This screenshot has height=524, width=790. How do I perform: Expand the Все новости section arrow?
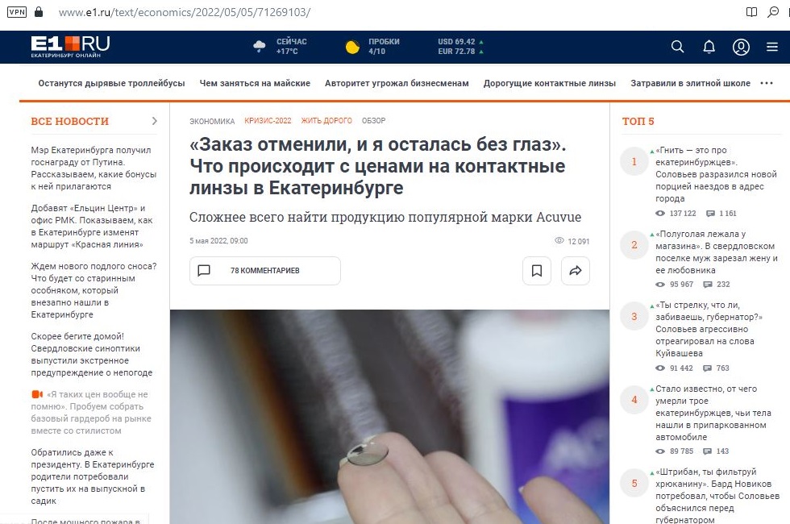pos(154,121)
